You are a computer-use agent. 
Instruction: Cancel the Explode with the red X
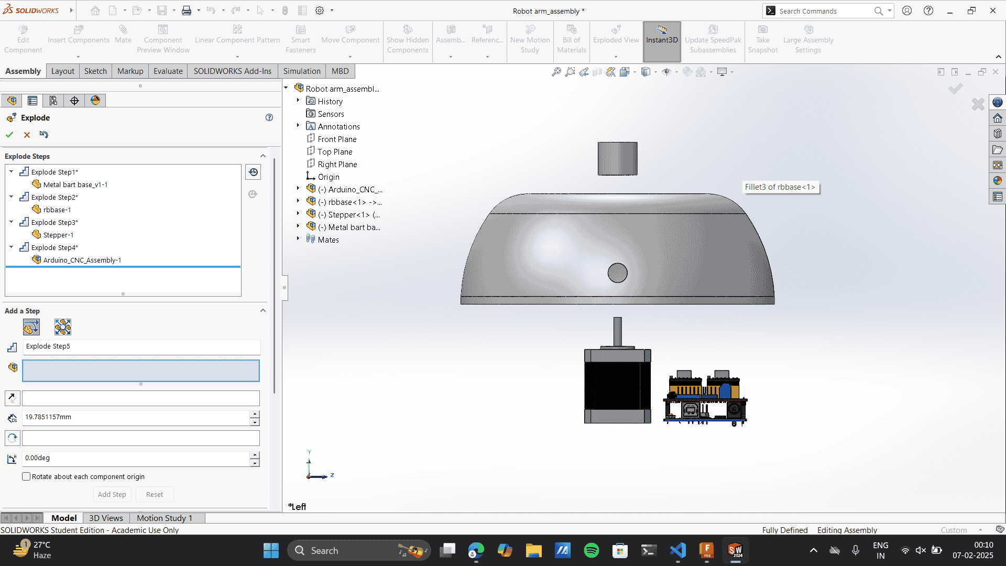pos(27,135)
